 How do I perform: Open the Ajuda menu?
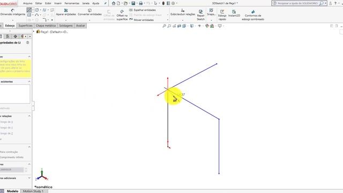[x=95, y=3]
